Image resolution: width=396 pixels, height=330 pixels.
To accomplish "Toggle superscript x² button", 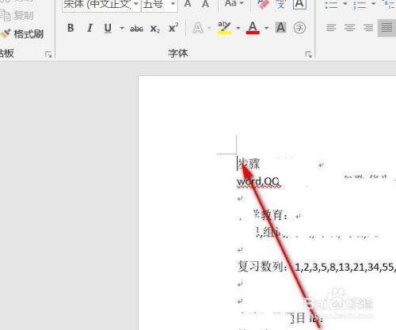I will [x=173, y=28].
